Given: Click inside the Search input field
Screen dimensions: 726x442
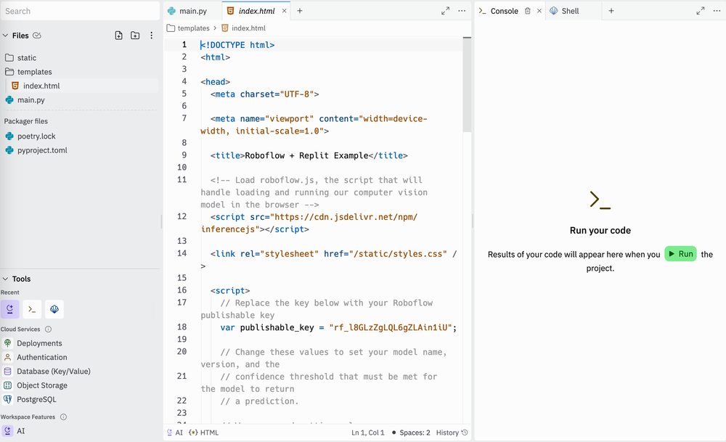Looking at the screenshot, I should click(80, 11).
